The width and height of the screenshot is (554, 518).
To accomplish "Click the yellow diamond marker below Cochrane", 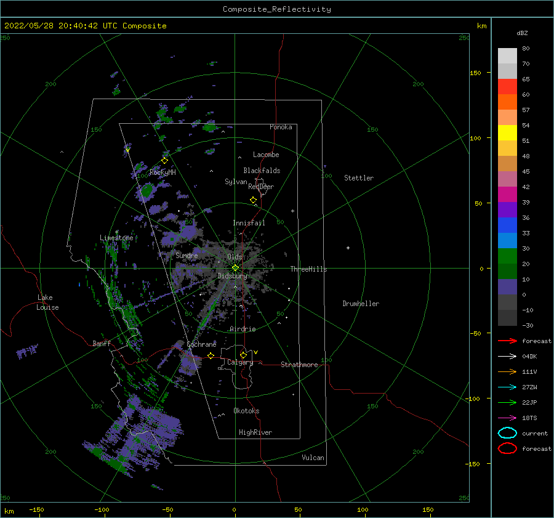I will tap(211, 355).
